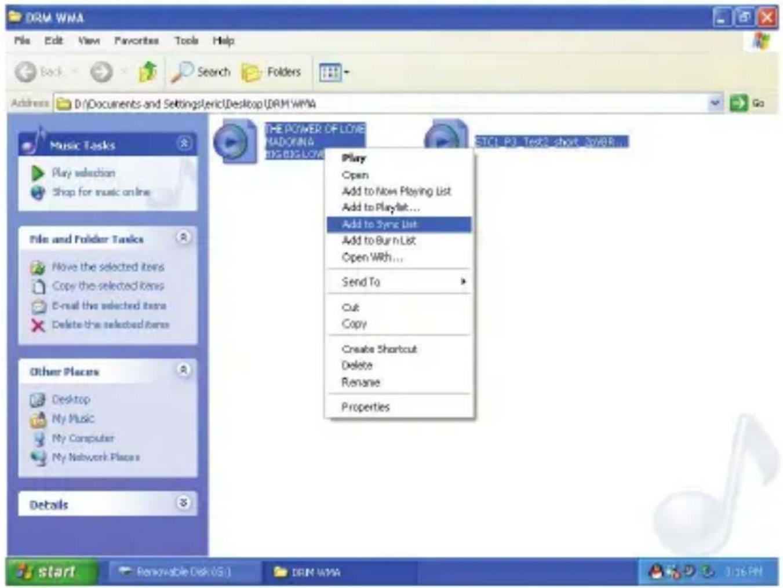
Task: Click E-mail the selected items
Action: pos(109,305)
